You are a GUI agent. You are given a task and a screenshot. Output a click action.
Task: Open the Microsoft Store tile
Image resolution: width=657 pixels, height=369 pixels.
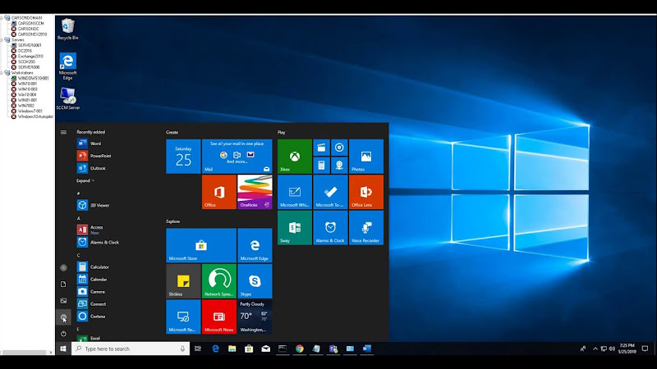tap(201, 245)
